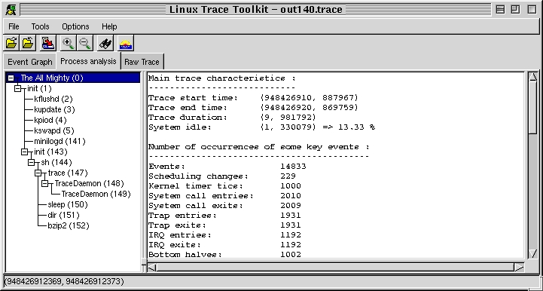Viewport: 543px width, 291px height.
Task: Click the horizontal scrollbar right arrow
Action: pos(519,268)
